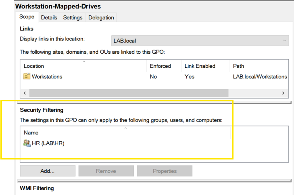Click the horizontal scrollbar thumb in links list
The width and height of the screenshot is (294, 195).
click(129, 93)
